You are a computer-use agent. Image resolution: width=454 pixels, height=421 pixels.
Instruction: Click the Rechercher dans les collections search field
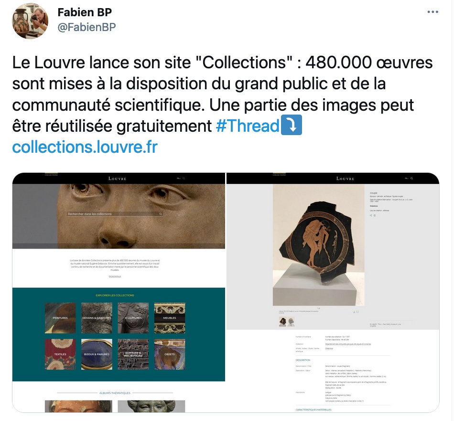[115, 214]
